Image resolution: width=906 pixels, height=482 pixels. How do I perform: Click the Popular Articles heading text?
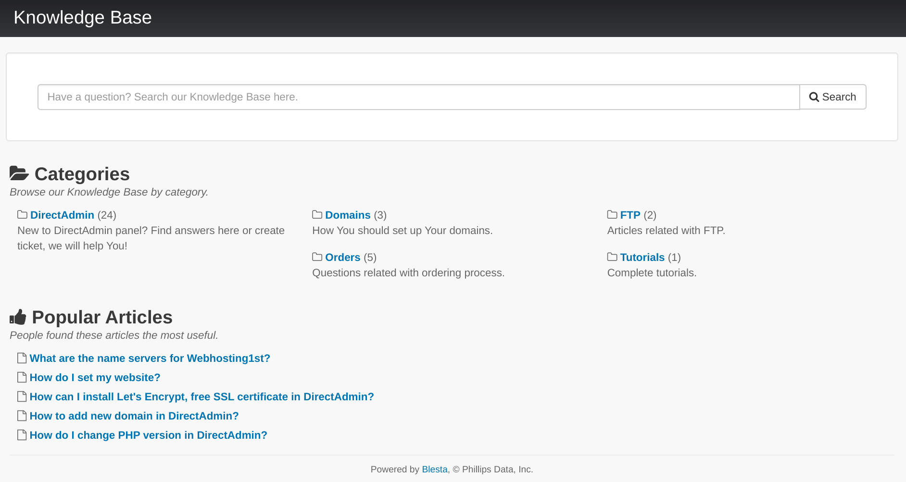click(x=102, y=317)
